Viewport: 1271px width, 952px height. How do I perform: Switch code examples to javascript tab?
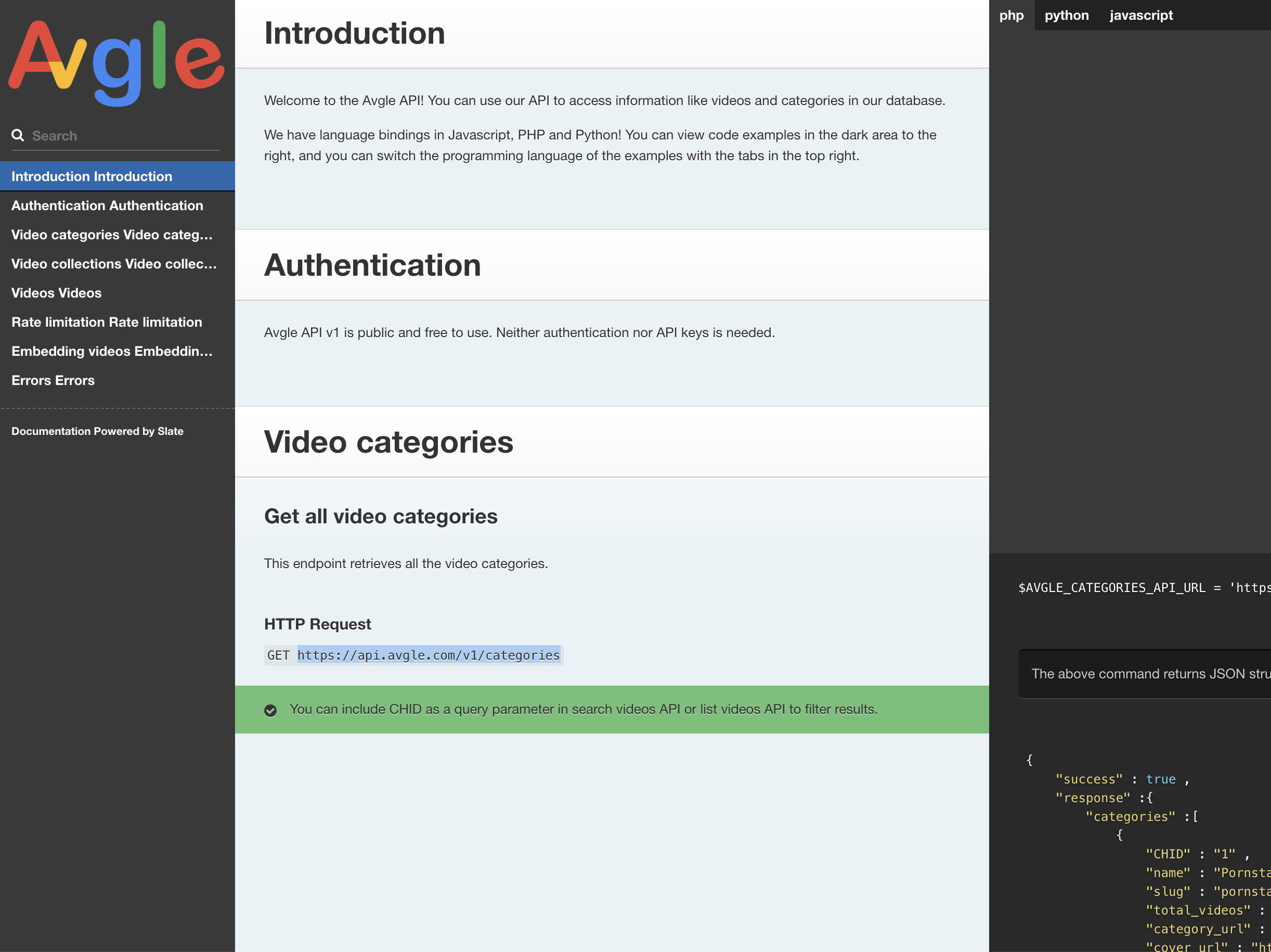pyautogui.click(x=1140, y=16)
